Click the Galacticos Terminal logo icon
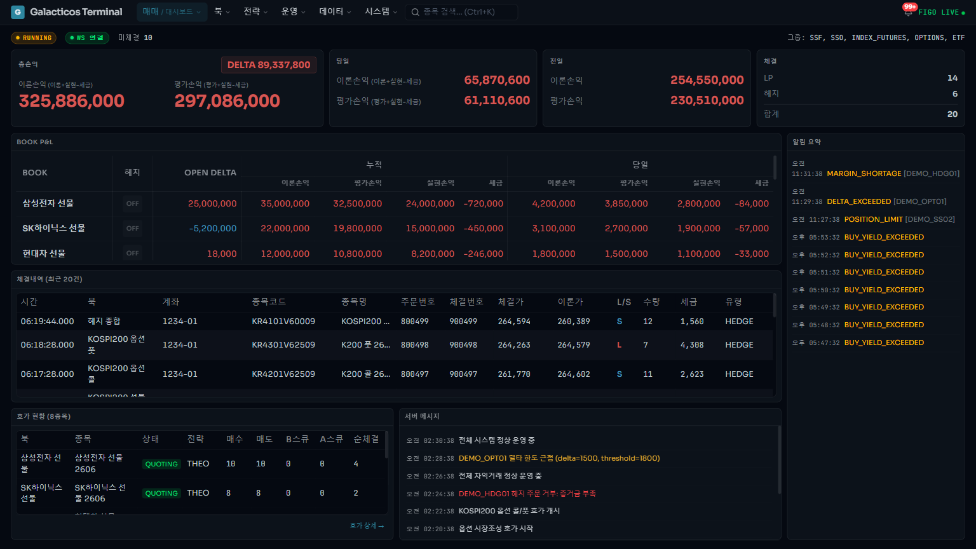Viewport: 976px width, 549px height. (18, 12)
